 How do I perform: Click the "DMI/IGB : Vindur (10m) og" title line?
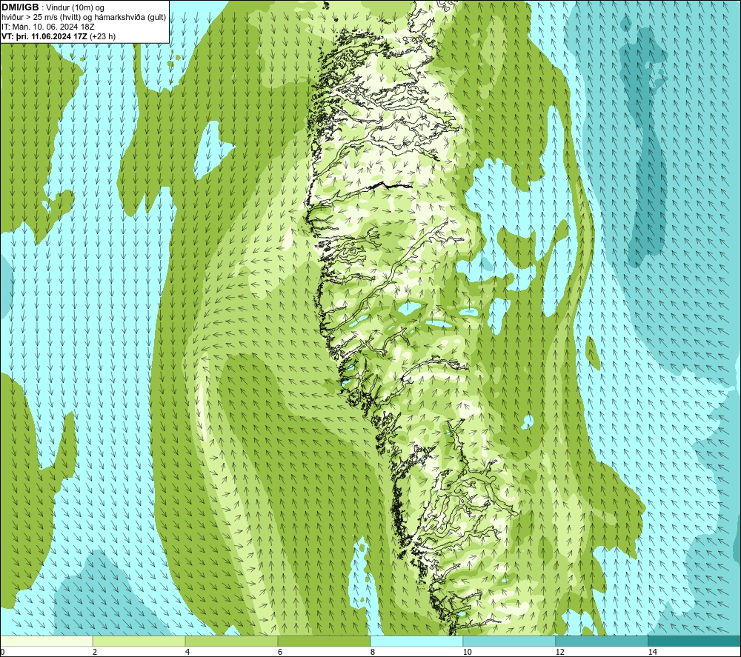[53, 7]
